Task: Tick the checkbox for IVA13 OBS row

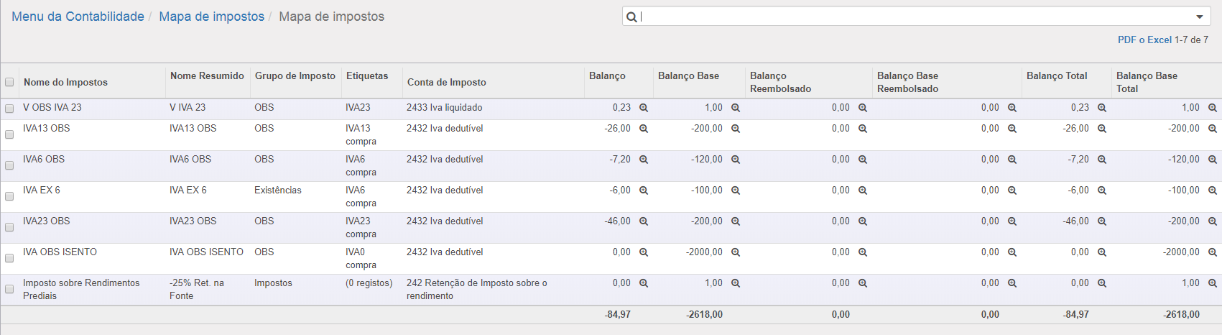Action: [9, 134]
